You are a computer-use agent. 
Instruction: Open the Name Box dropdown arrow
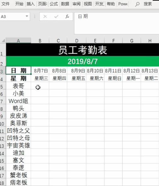(x=27, y=16)
